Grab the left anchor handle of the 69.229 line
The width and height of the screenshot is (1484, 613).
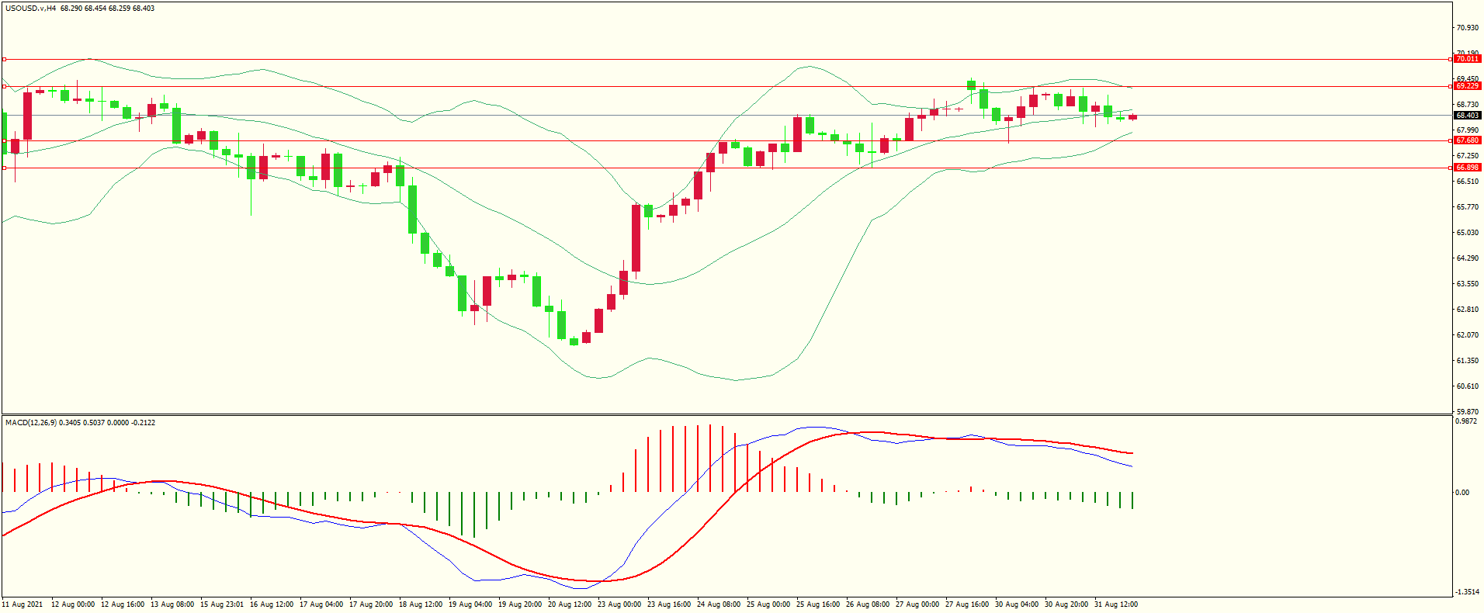[4, 86]
